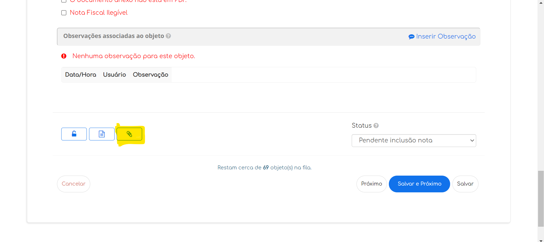This screenshot has width=544, height=242.
Task: Click the unlock padlock icon button
Action: 74,134
